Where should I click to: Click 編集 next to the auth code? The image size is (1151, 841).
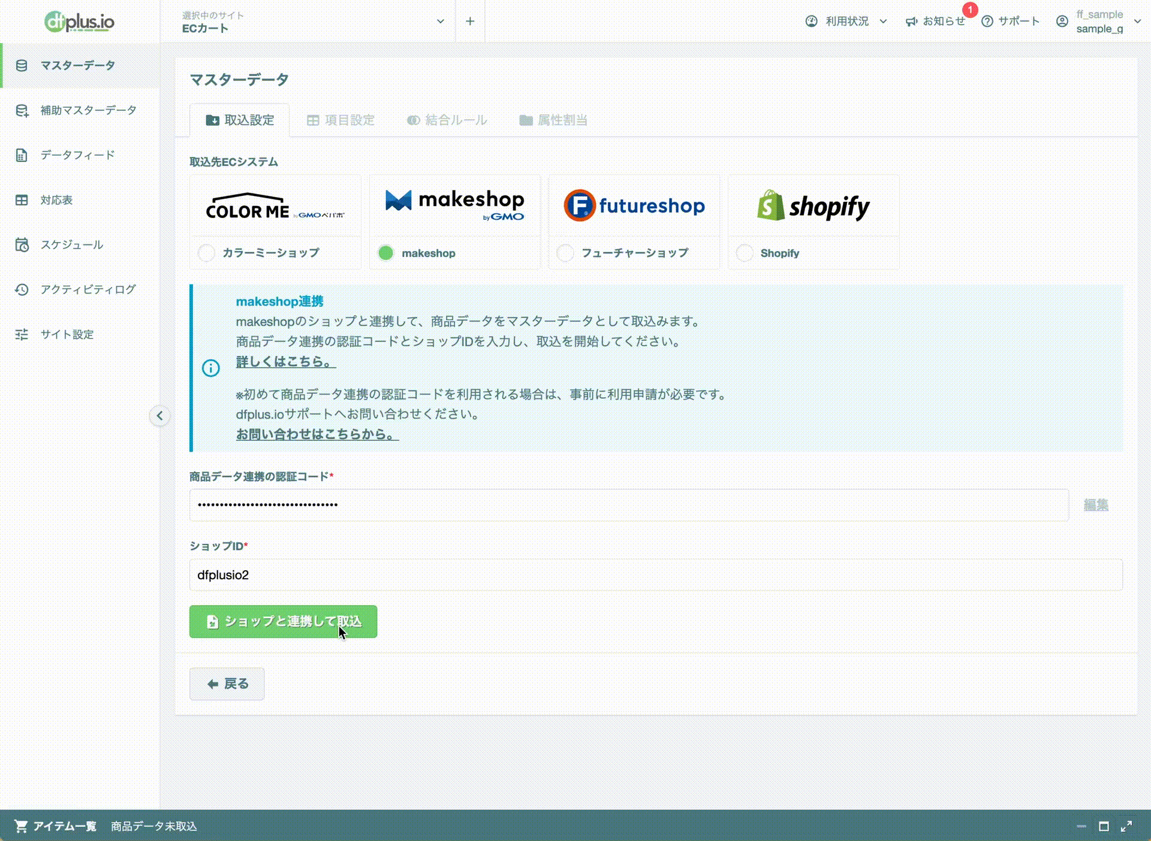click(x=1096, y=505)
